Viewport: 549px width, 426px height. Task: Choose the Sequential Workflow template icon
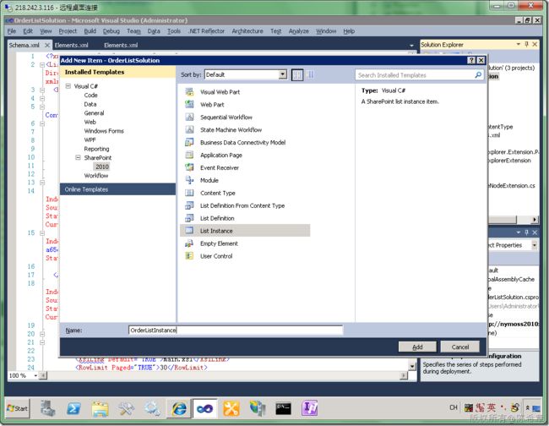189,117
